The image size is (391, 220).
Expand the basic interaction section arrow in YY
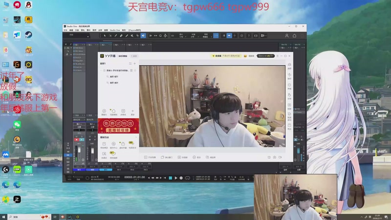[x=136, y=137]
